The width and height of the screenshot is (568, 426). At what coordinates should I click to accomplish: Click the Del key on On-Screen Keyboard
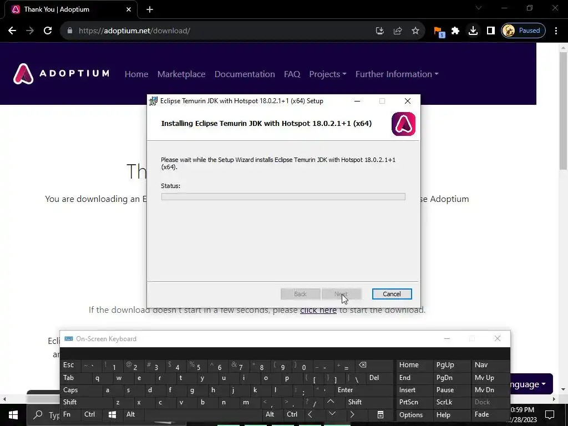pyautogui.click(x=379, y=378)
